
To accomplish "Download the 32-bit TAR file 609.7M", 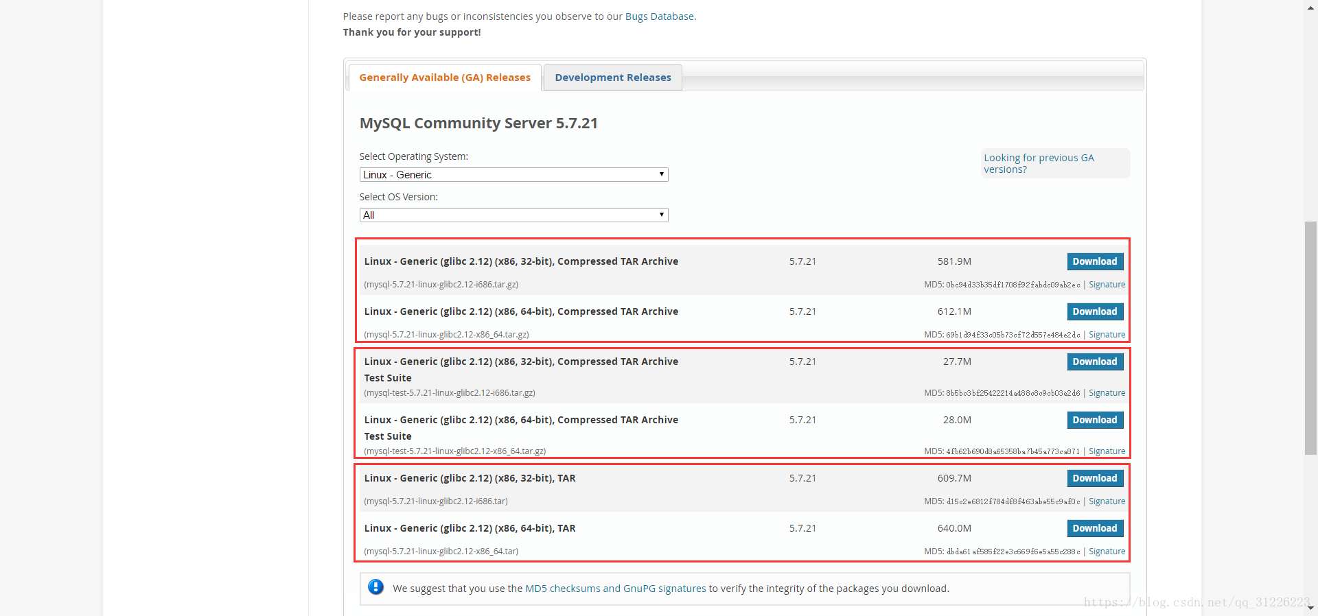I will coord(1095,478).
